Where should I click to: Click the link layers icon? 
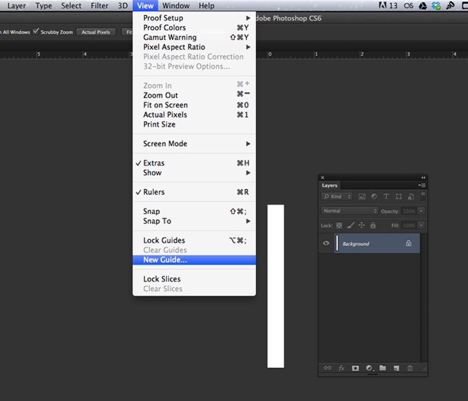coord(328,368)
